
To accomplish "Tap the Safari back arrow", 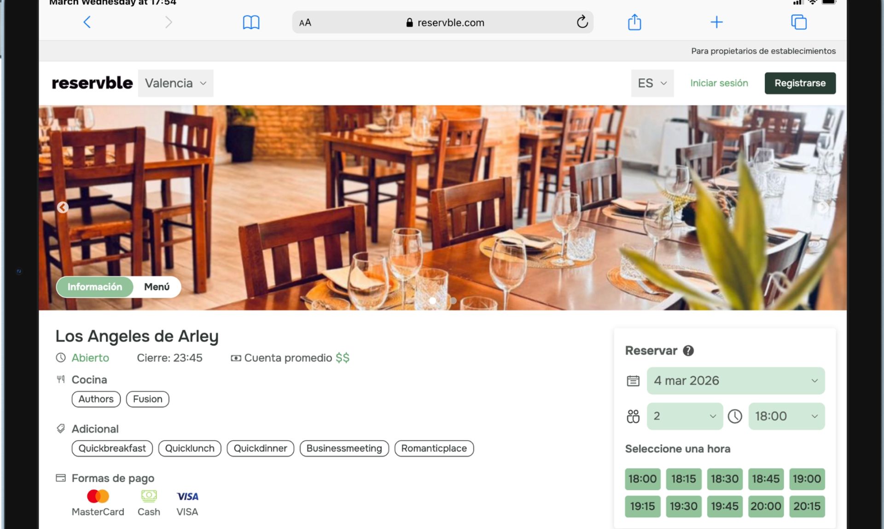I will pos(87,22).
